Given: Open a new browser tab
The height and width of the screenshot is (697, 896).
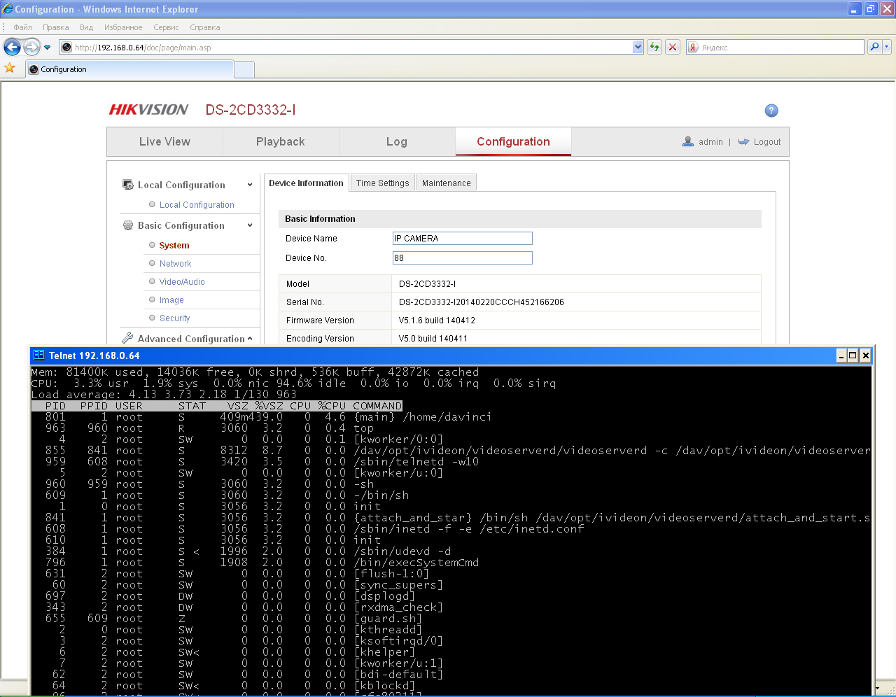Looking at the screenshot, I should [x=244, y=69].
